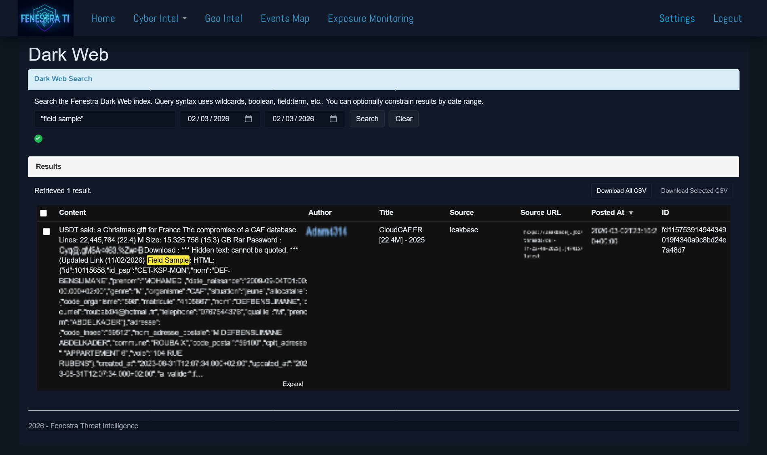Expand the truncated result content
The width and height of the screenshot is (767, 455).
click(293, 384)
